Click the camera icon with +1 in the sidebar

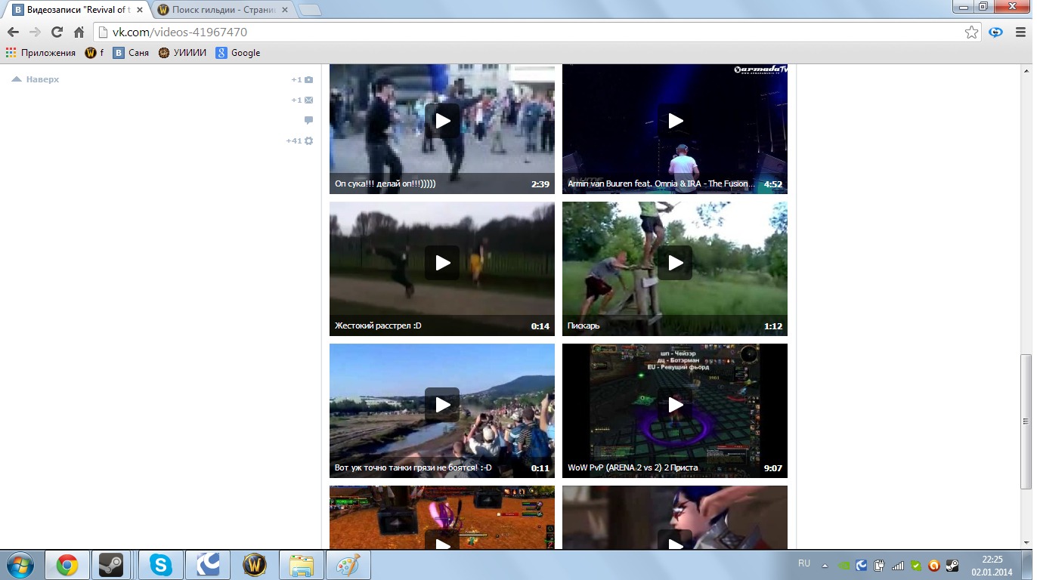pyautogui.click(x=308, y=79)
